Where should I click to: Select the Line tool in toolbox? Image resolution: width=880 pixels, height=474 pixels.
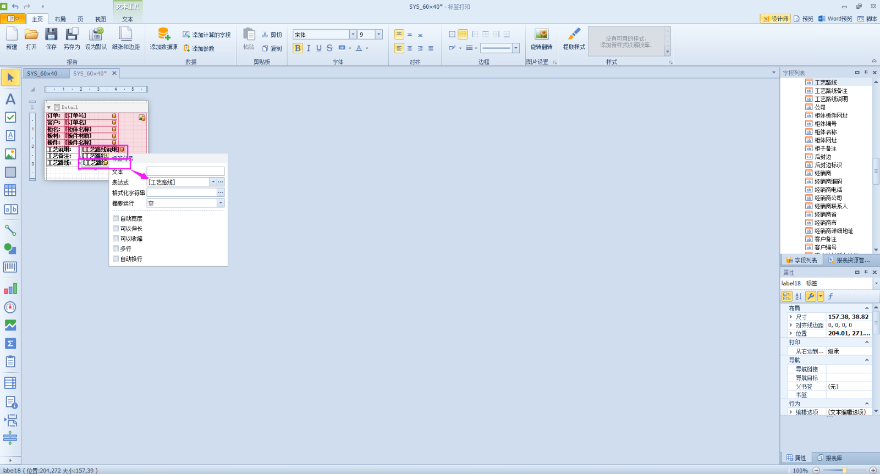(10, 230)
